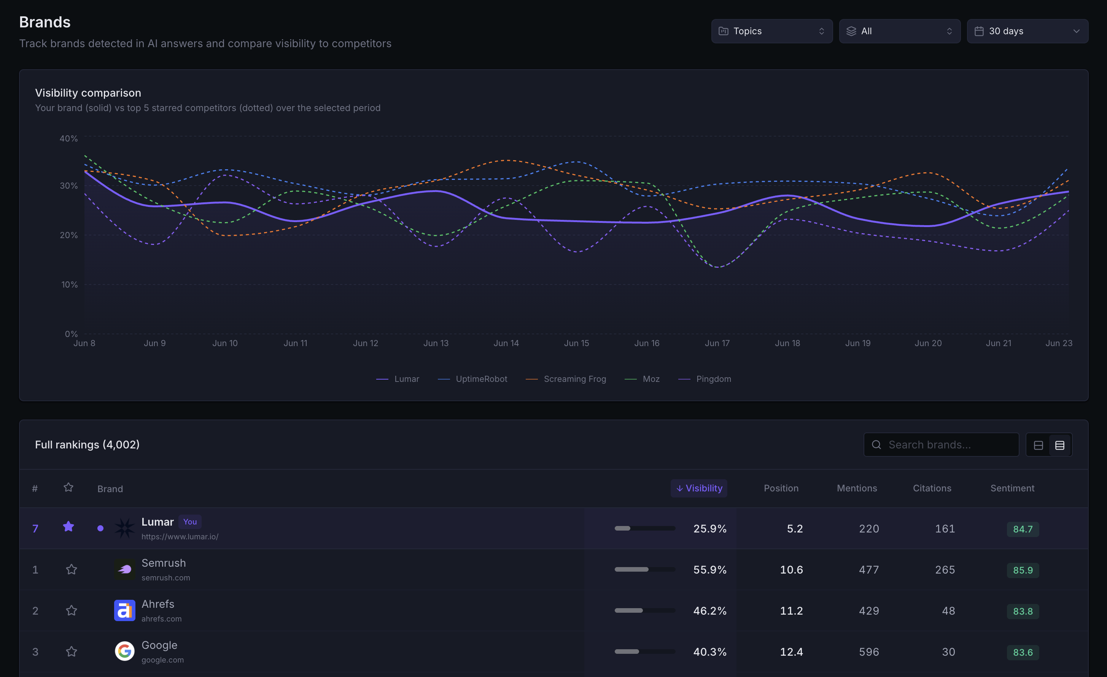1107x677 pixels.
Task: Open the google.com domain link
Action: (163, 660)
